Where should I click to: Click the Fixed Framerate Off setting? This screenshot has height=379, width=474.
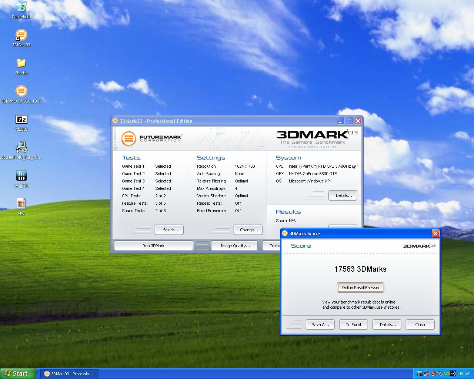tap(219, 211)
